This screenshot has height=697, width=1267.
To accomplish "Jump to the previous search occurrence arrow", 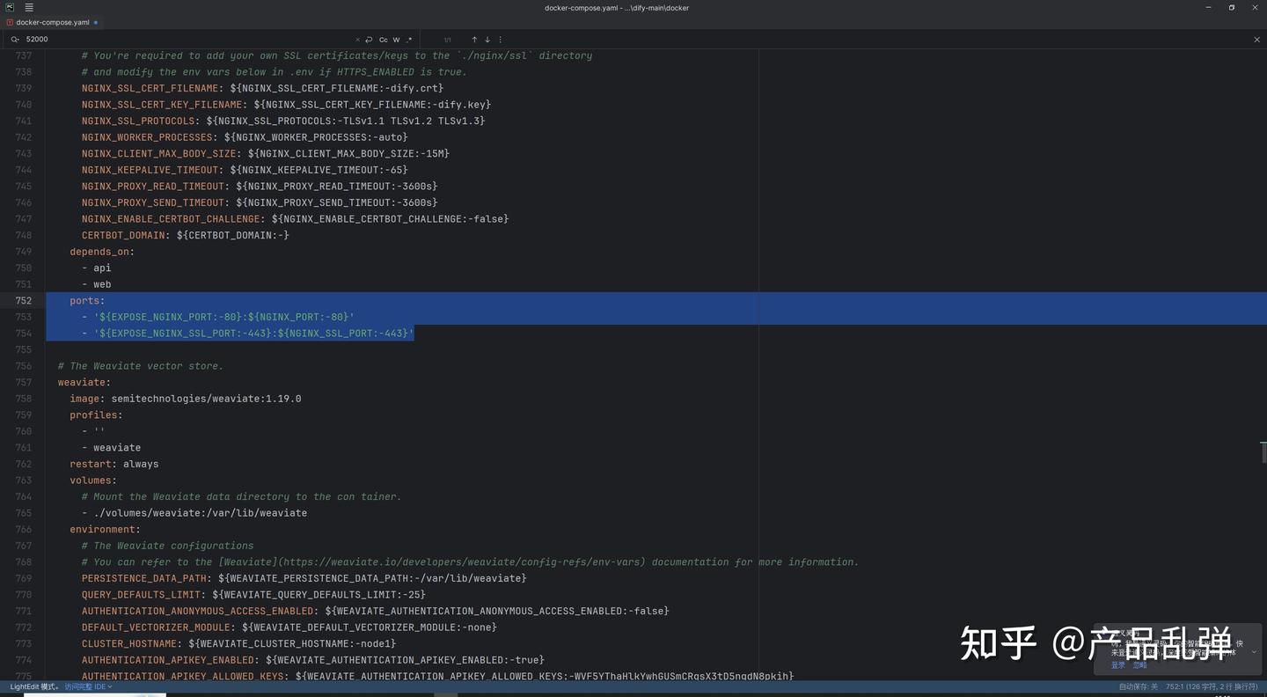I will point(474,40).
